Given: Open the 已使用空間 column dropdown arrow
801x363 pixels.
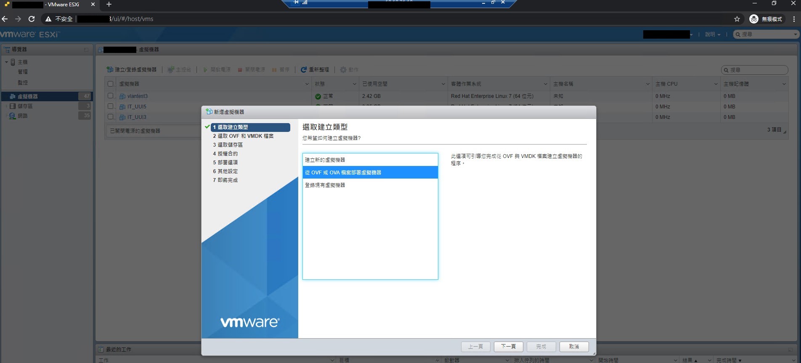Looking at the screenshot, I should 443,84.
